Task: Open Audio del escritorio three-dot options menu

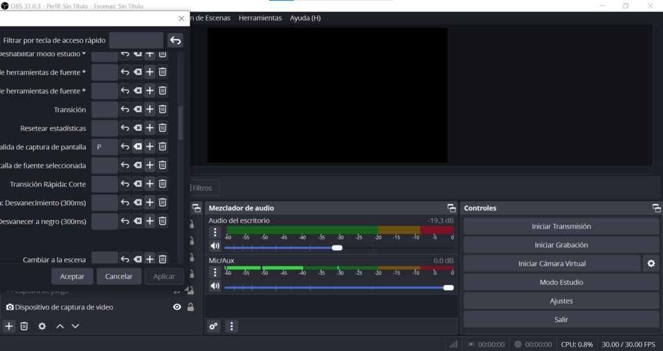Action: [x=216, y=232]
